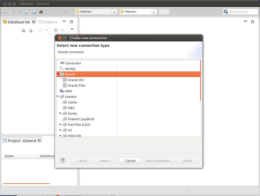Open connection settings via database gear icon
The width and height of the screenshot is (260, 196).
coord(23,30)
